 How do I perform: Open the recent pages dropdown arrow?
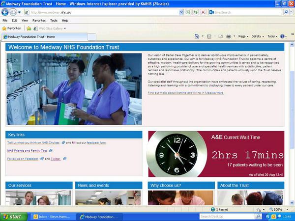coord(19,12)
